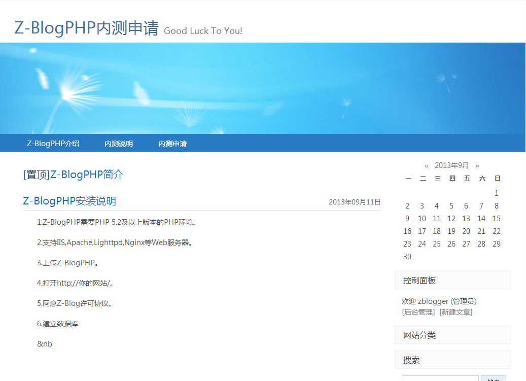Click the 网站分类 sidebar heading
526x381 pixels.
click(419, 335)
